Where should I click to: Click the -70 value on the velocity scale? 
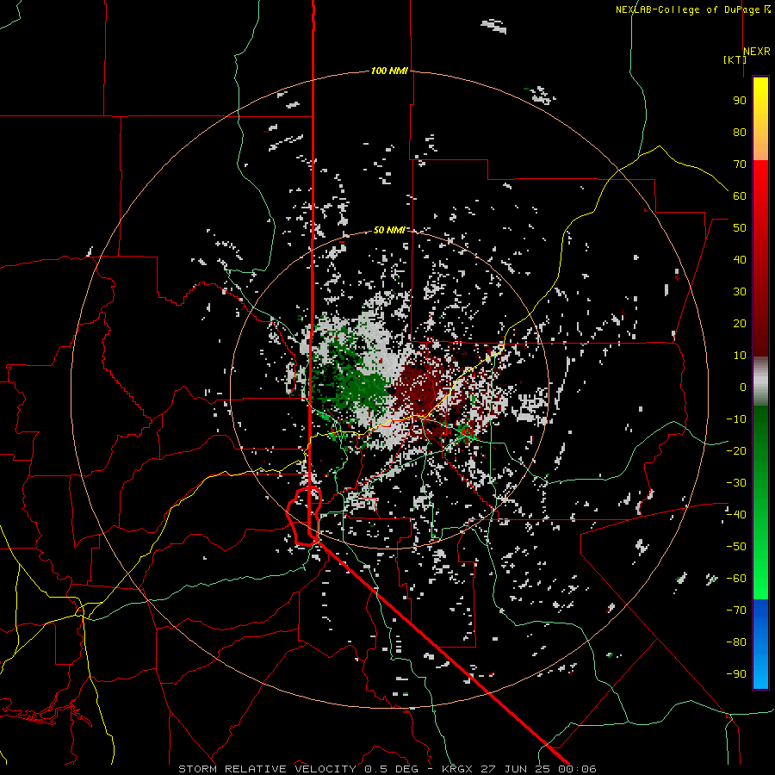click(x=736, y=610)
